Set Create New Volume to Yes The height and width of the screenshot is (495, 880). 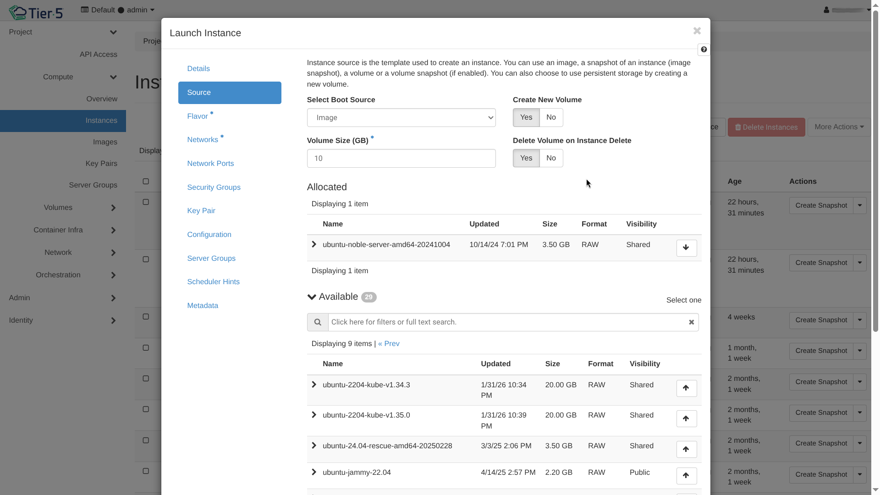point(526,117)
